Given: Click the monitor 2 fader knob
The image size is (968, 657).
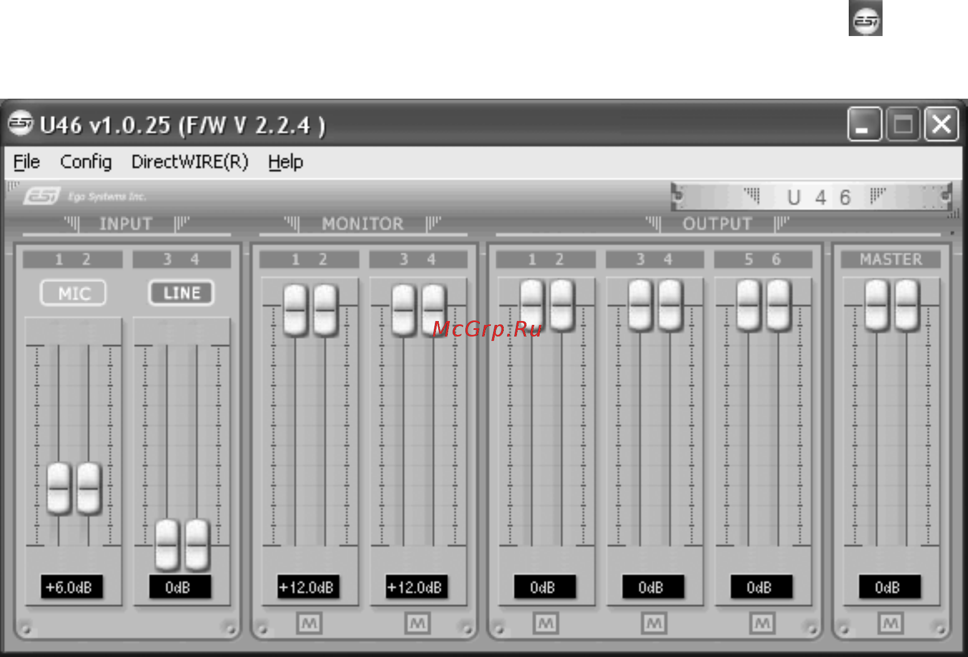Looking at the screenshot, I should pos(325,310).
